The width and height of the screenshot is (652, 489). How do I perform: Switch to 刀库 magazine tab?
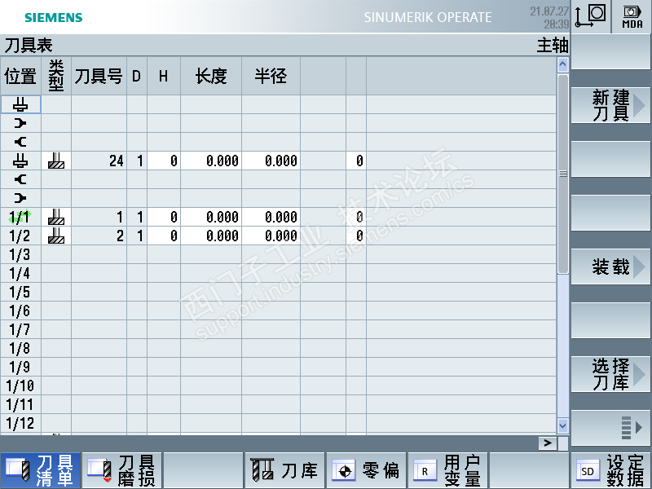coord(284,471)
